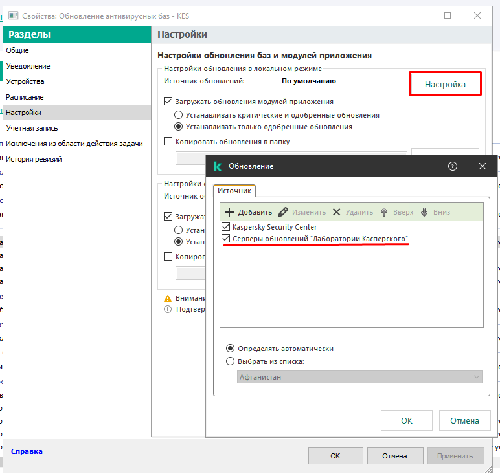Toggle the lower partially hidden Копиров checkbox

click(168, 257)
